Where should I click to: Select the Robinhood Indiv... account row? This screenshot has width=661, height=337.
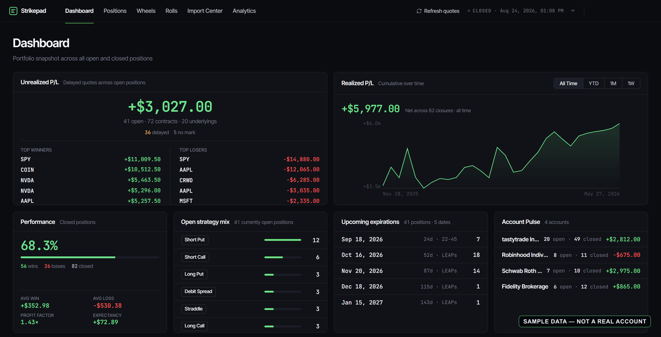point(571,255)
